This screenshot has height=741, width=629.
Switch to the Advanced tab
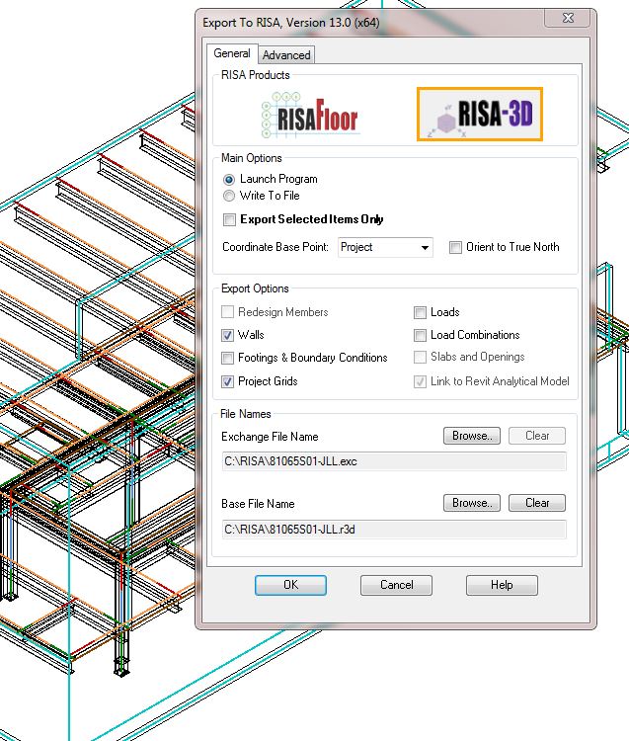[x=286, y=54]
